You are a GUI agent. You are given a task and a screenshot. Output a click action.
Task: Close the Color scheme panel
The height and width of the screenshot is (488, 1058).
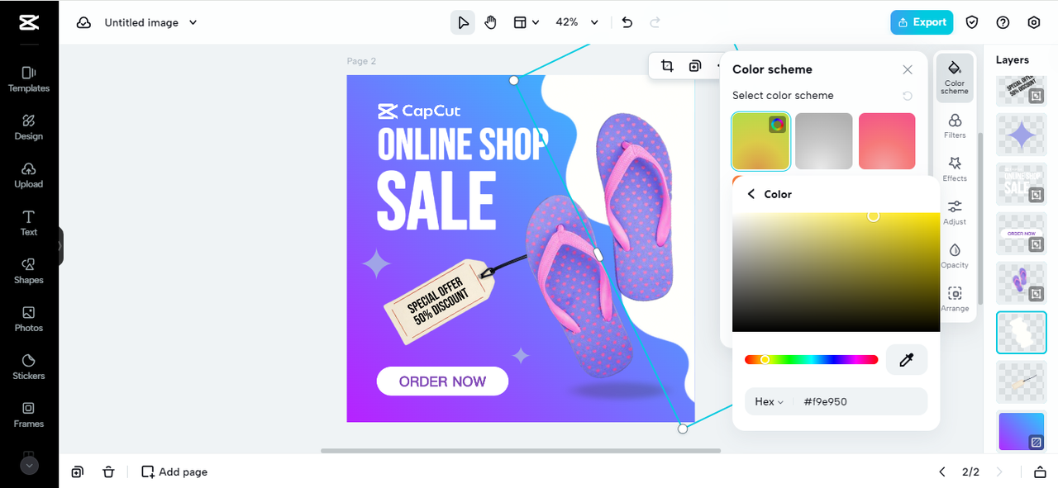point(908,69)
